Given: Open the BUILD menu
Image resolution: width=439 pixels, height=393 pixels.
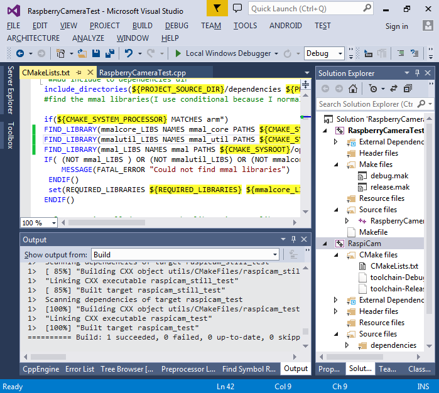Looking at the screenshot, I should [142, 26].
